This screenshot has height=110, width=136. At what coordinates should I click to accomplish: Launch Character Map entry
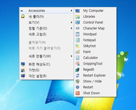95,28
